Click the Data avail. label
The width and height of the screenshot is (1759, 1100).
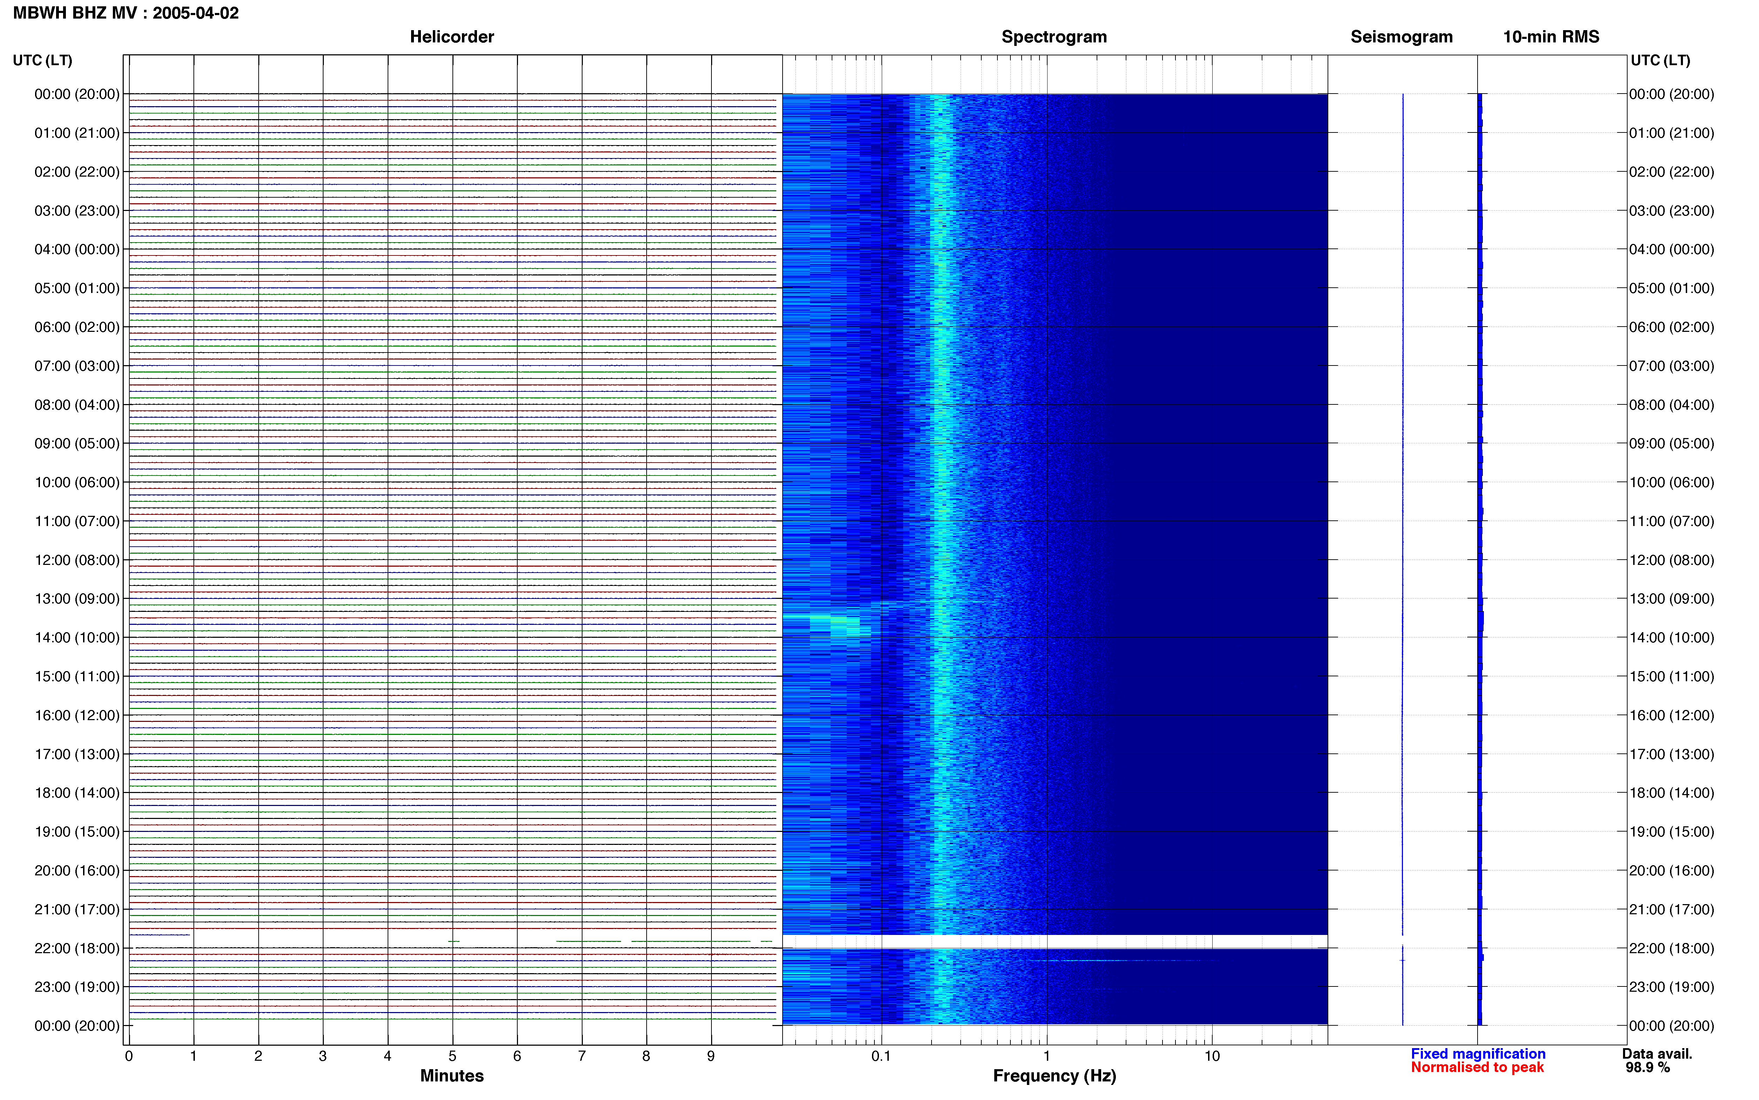coord(1657,1053)
